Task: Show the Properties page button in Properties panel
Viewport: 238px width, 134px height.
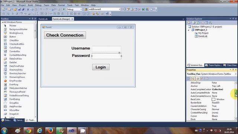Action: point(207,79)
